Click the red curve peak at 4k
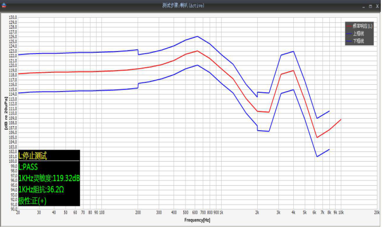This screenshot has width=382, height=227. 293,71
